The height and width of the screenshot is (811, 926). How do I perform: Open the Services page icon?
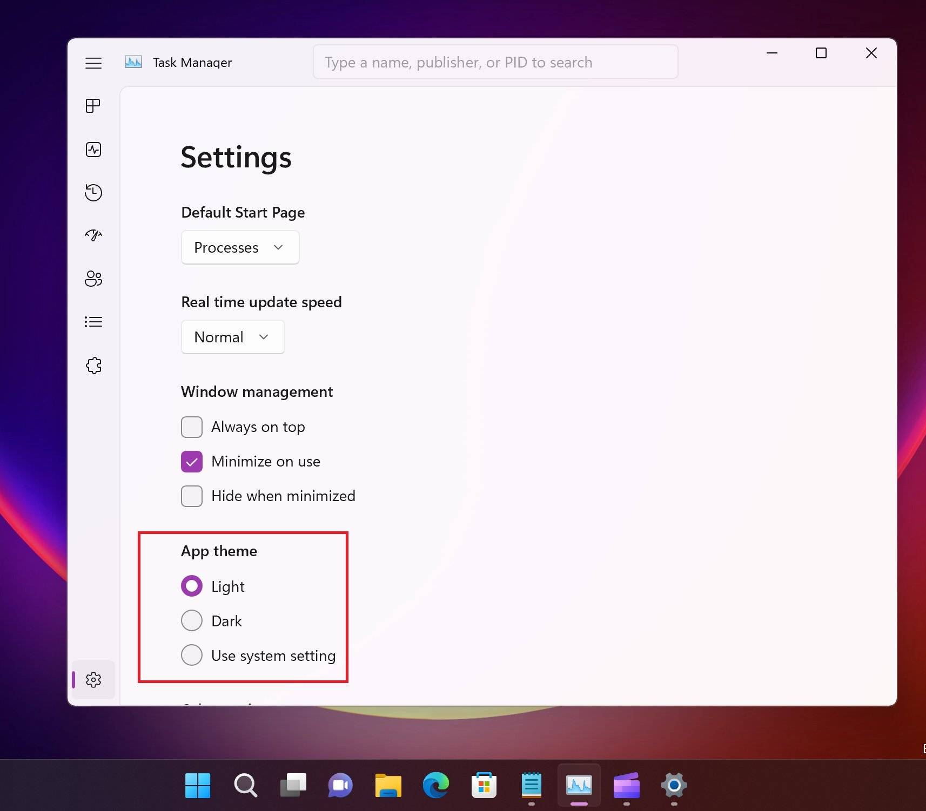(93, 366)
